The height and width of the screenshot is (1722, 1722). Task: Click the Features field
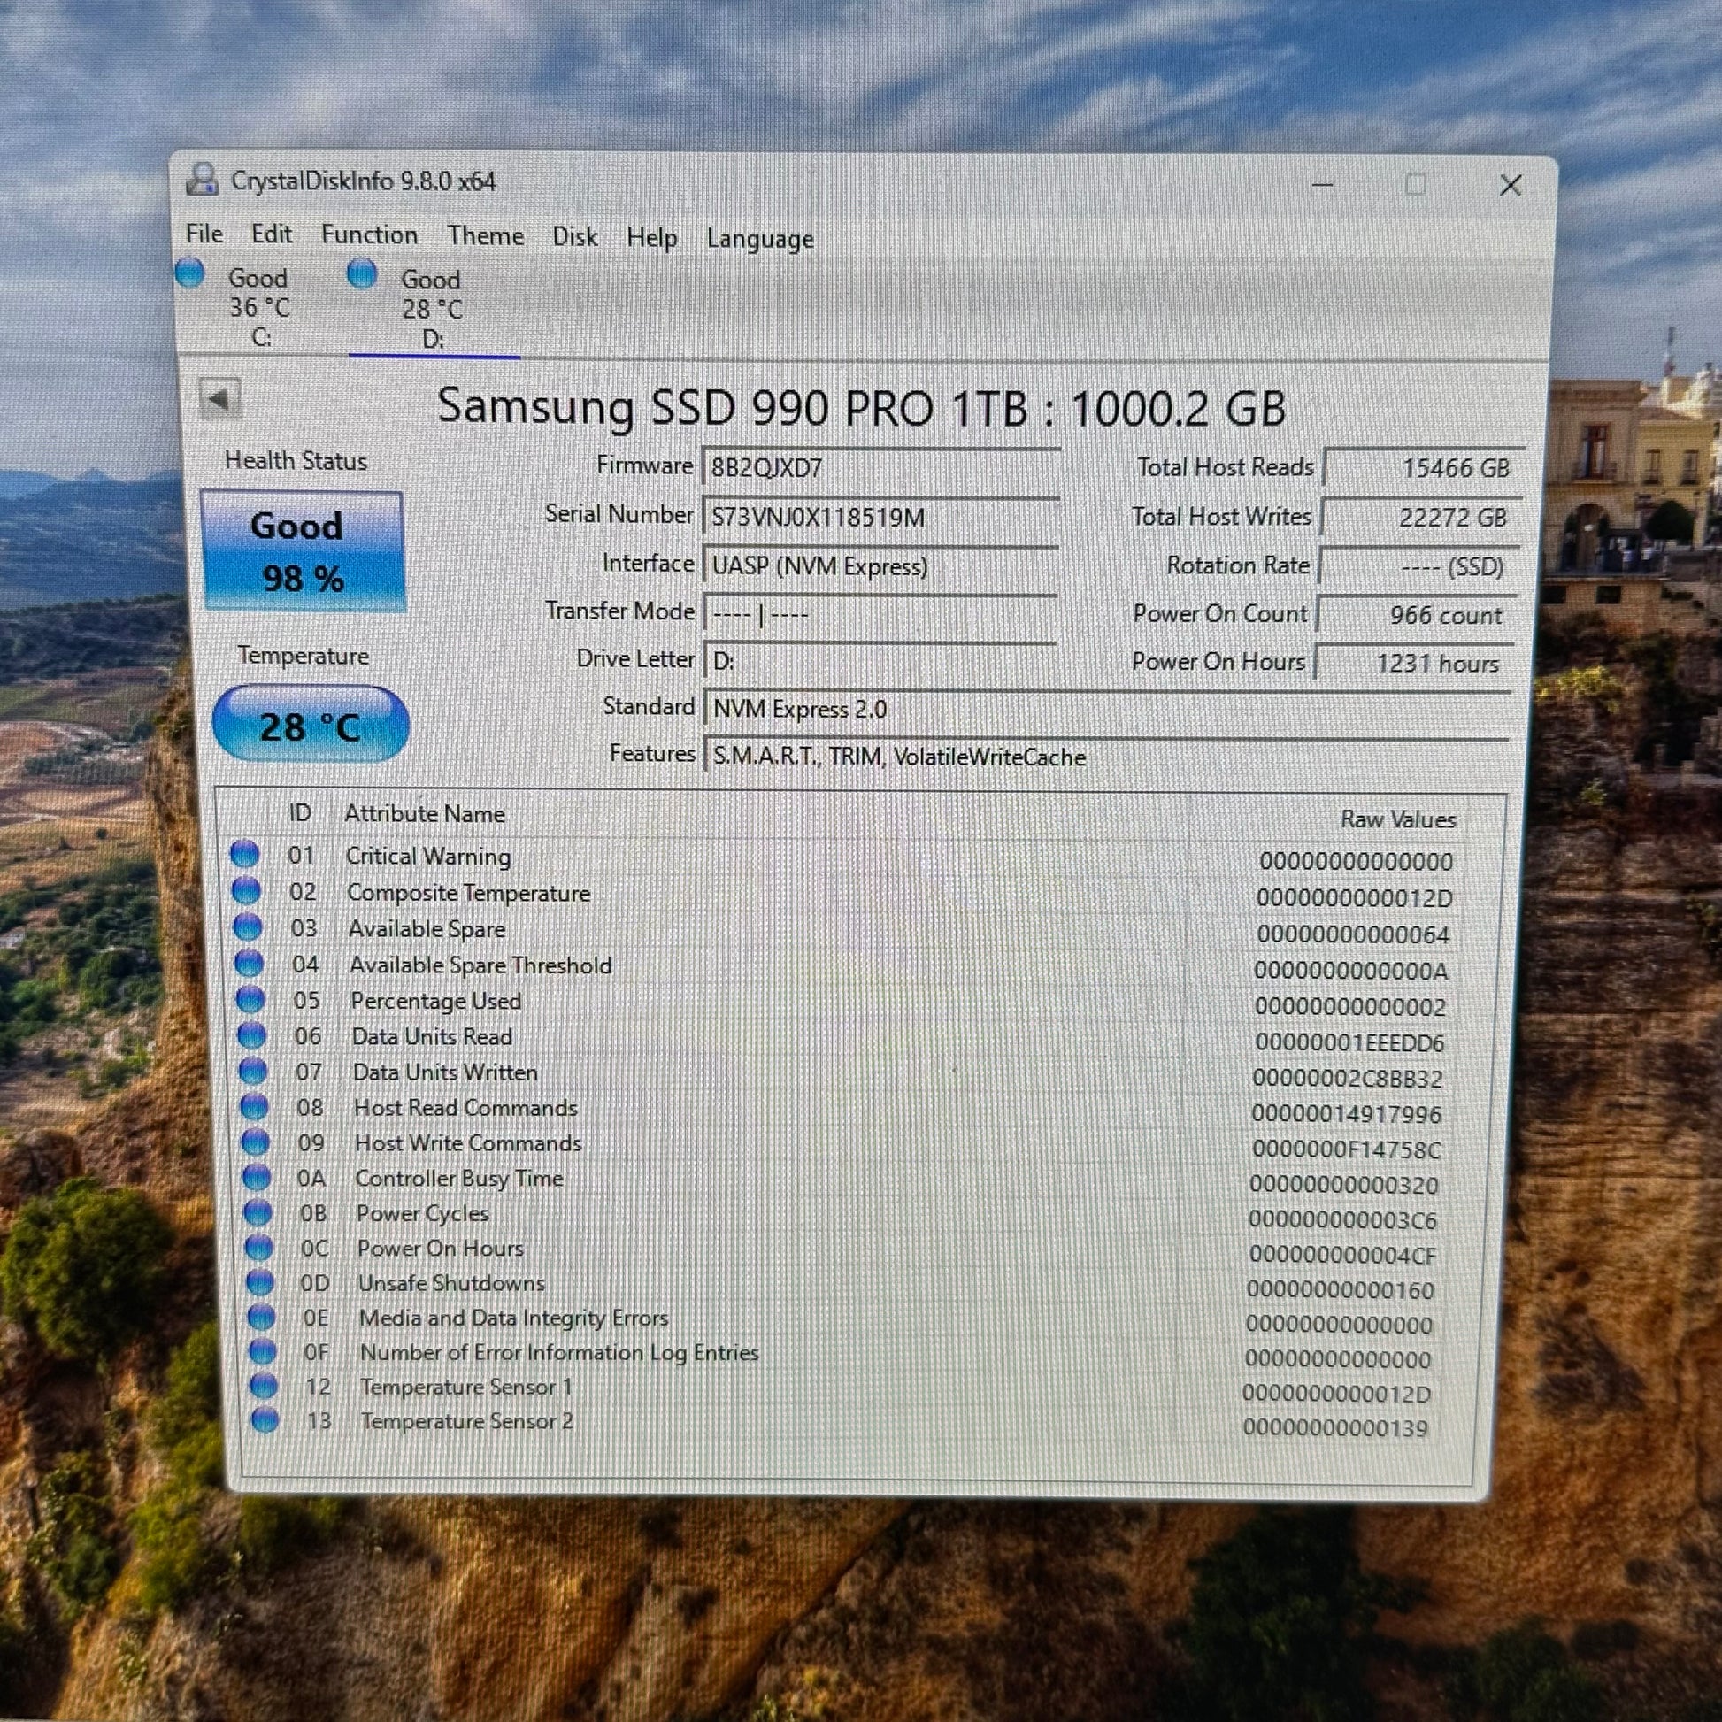point(1107,757)
